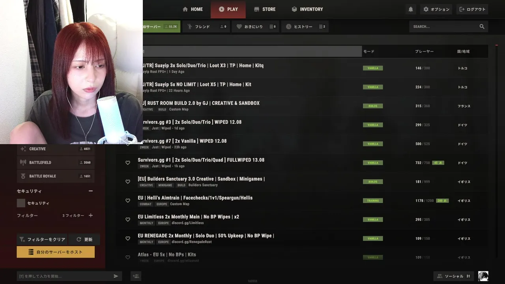Click BUILDS mode tag on Builders Sanctuary
Viewport: 505px width, 284px height.
(x=373, y=181)
